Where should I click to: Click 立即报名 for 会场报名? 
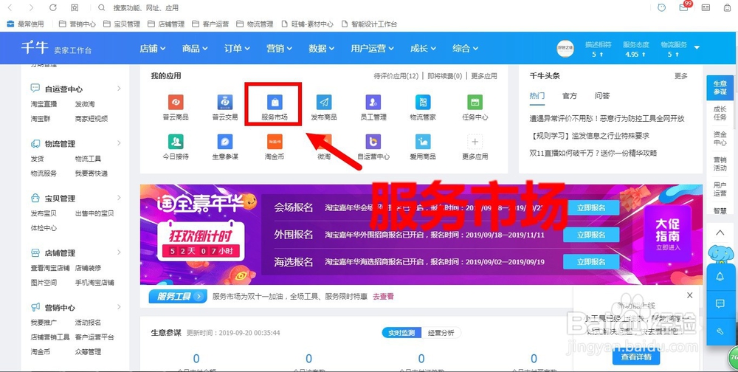click(x=591, y=207)
